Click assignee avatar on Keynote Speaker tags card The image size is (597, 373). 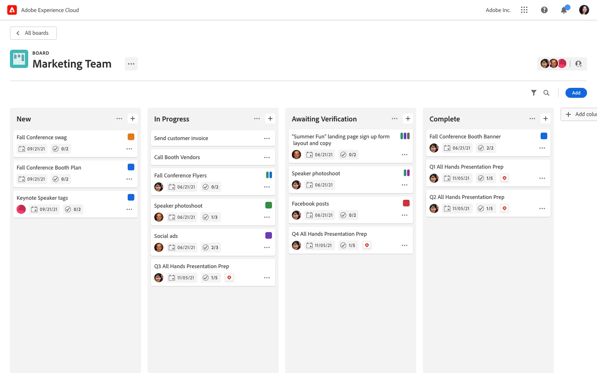pyautogui.click(x=21, y=209)
